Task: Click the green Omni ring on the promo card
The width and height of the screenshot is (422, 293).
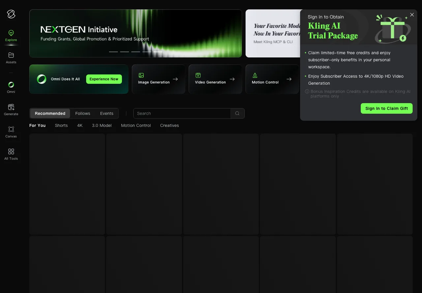Action: [x=42, y=79]
